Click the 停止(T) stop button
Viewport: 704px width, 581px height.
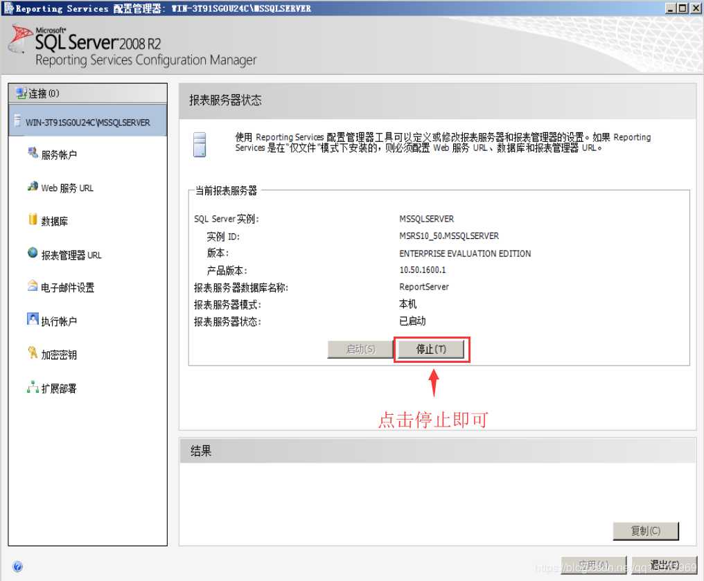(431, 349)
